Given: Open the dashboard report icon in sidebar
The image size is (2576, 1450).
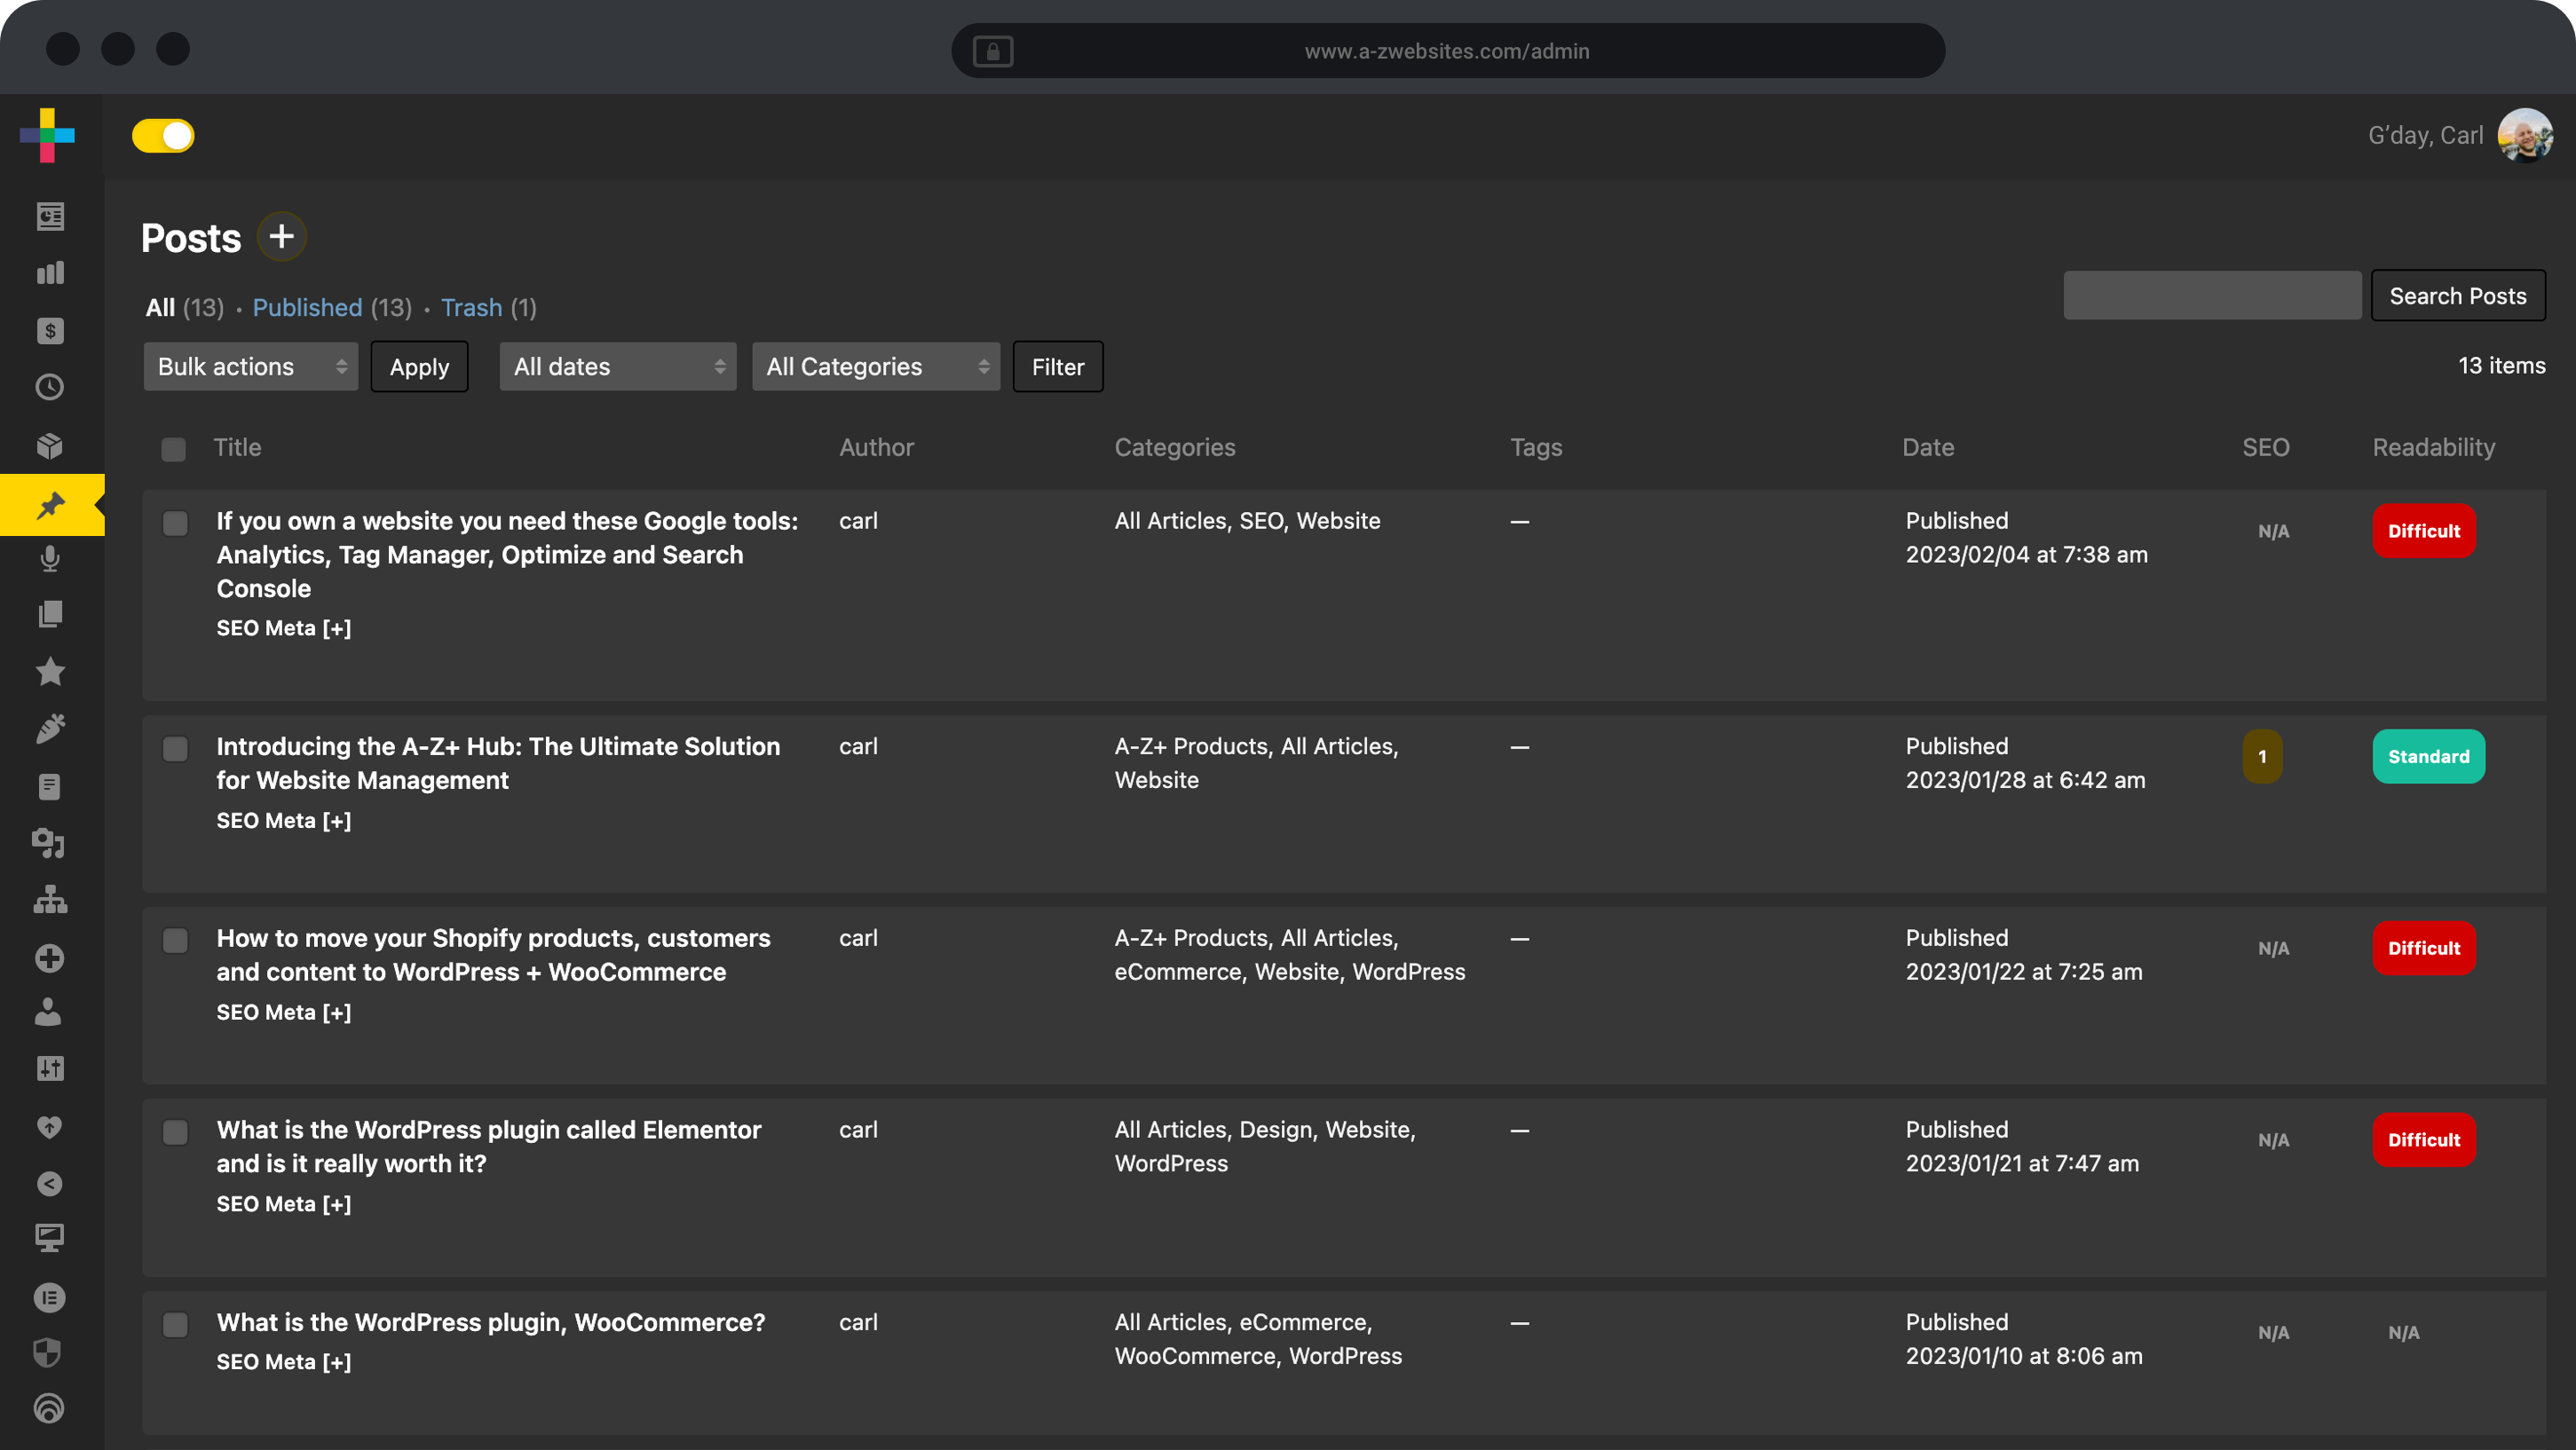Looking at the screenshot, I should [50, 216].
